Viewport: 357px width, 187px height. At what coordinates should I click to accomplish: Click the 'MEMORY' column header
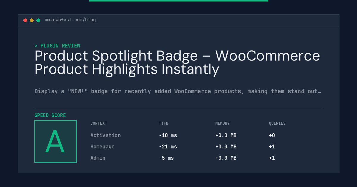(x=223, y=123)
